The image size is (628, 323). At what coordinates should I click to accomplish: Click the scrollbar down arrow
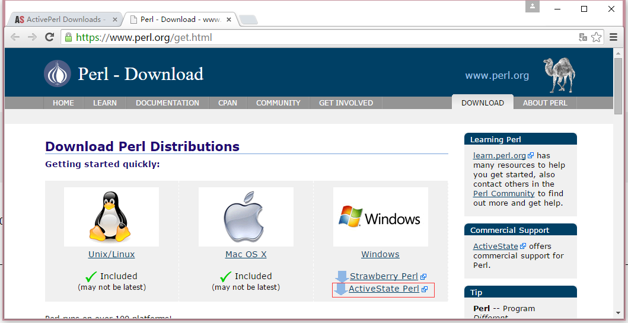point(619,313)
